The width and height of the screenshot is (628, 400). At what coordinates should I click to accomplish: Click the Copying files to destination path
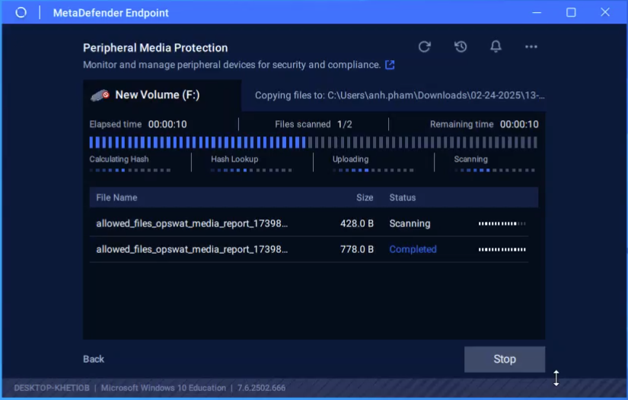400,95
